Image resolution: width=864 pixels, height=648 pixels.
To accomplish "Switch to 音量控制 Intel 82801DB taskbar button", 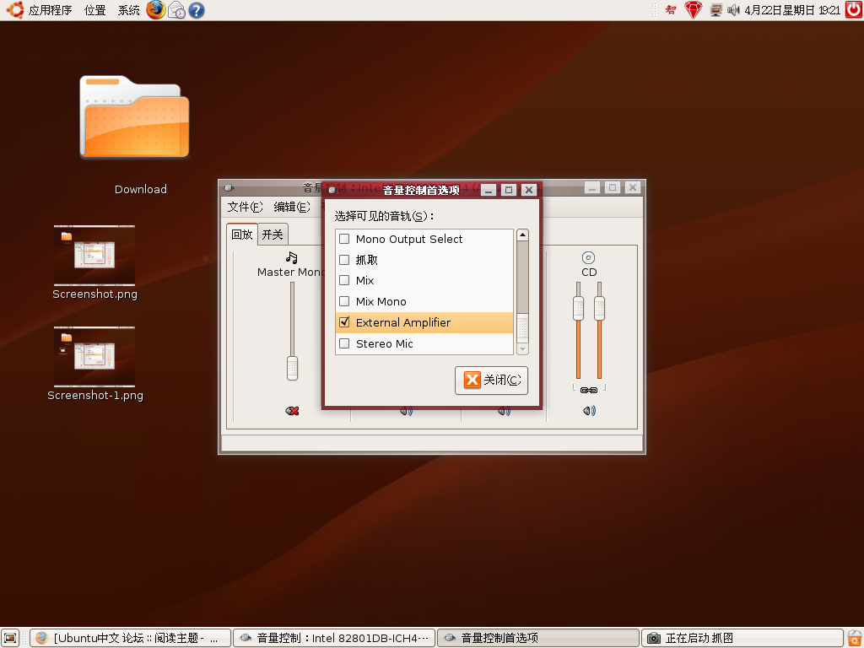I will pos(334,638).
